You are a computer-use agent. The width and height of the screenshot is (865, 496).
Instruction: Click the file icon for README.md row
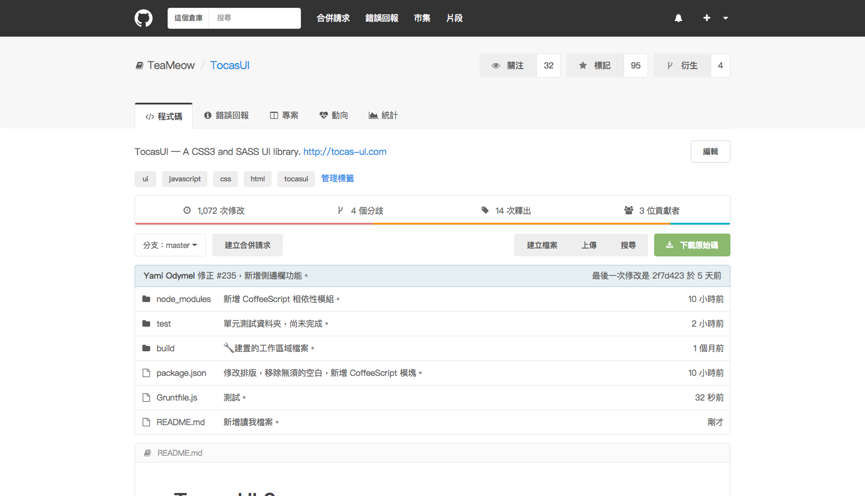pos(146,422)
